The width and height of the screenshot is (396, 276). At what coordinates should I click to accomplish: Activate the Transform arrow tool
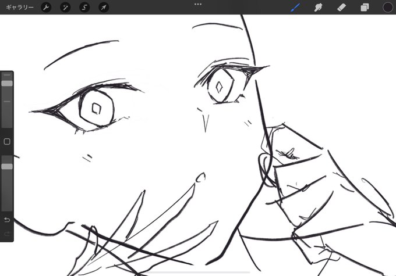[x=104, y=8]
